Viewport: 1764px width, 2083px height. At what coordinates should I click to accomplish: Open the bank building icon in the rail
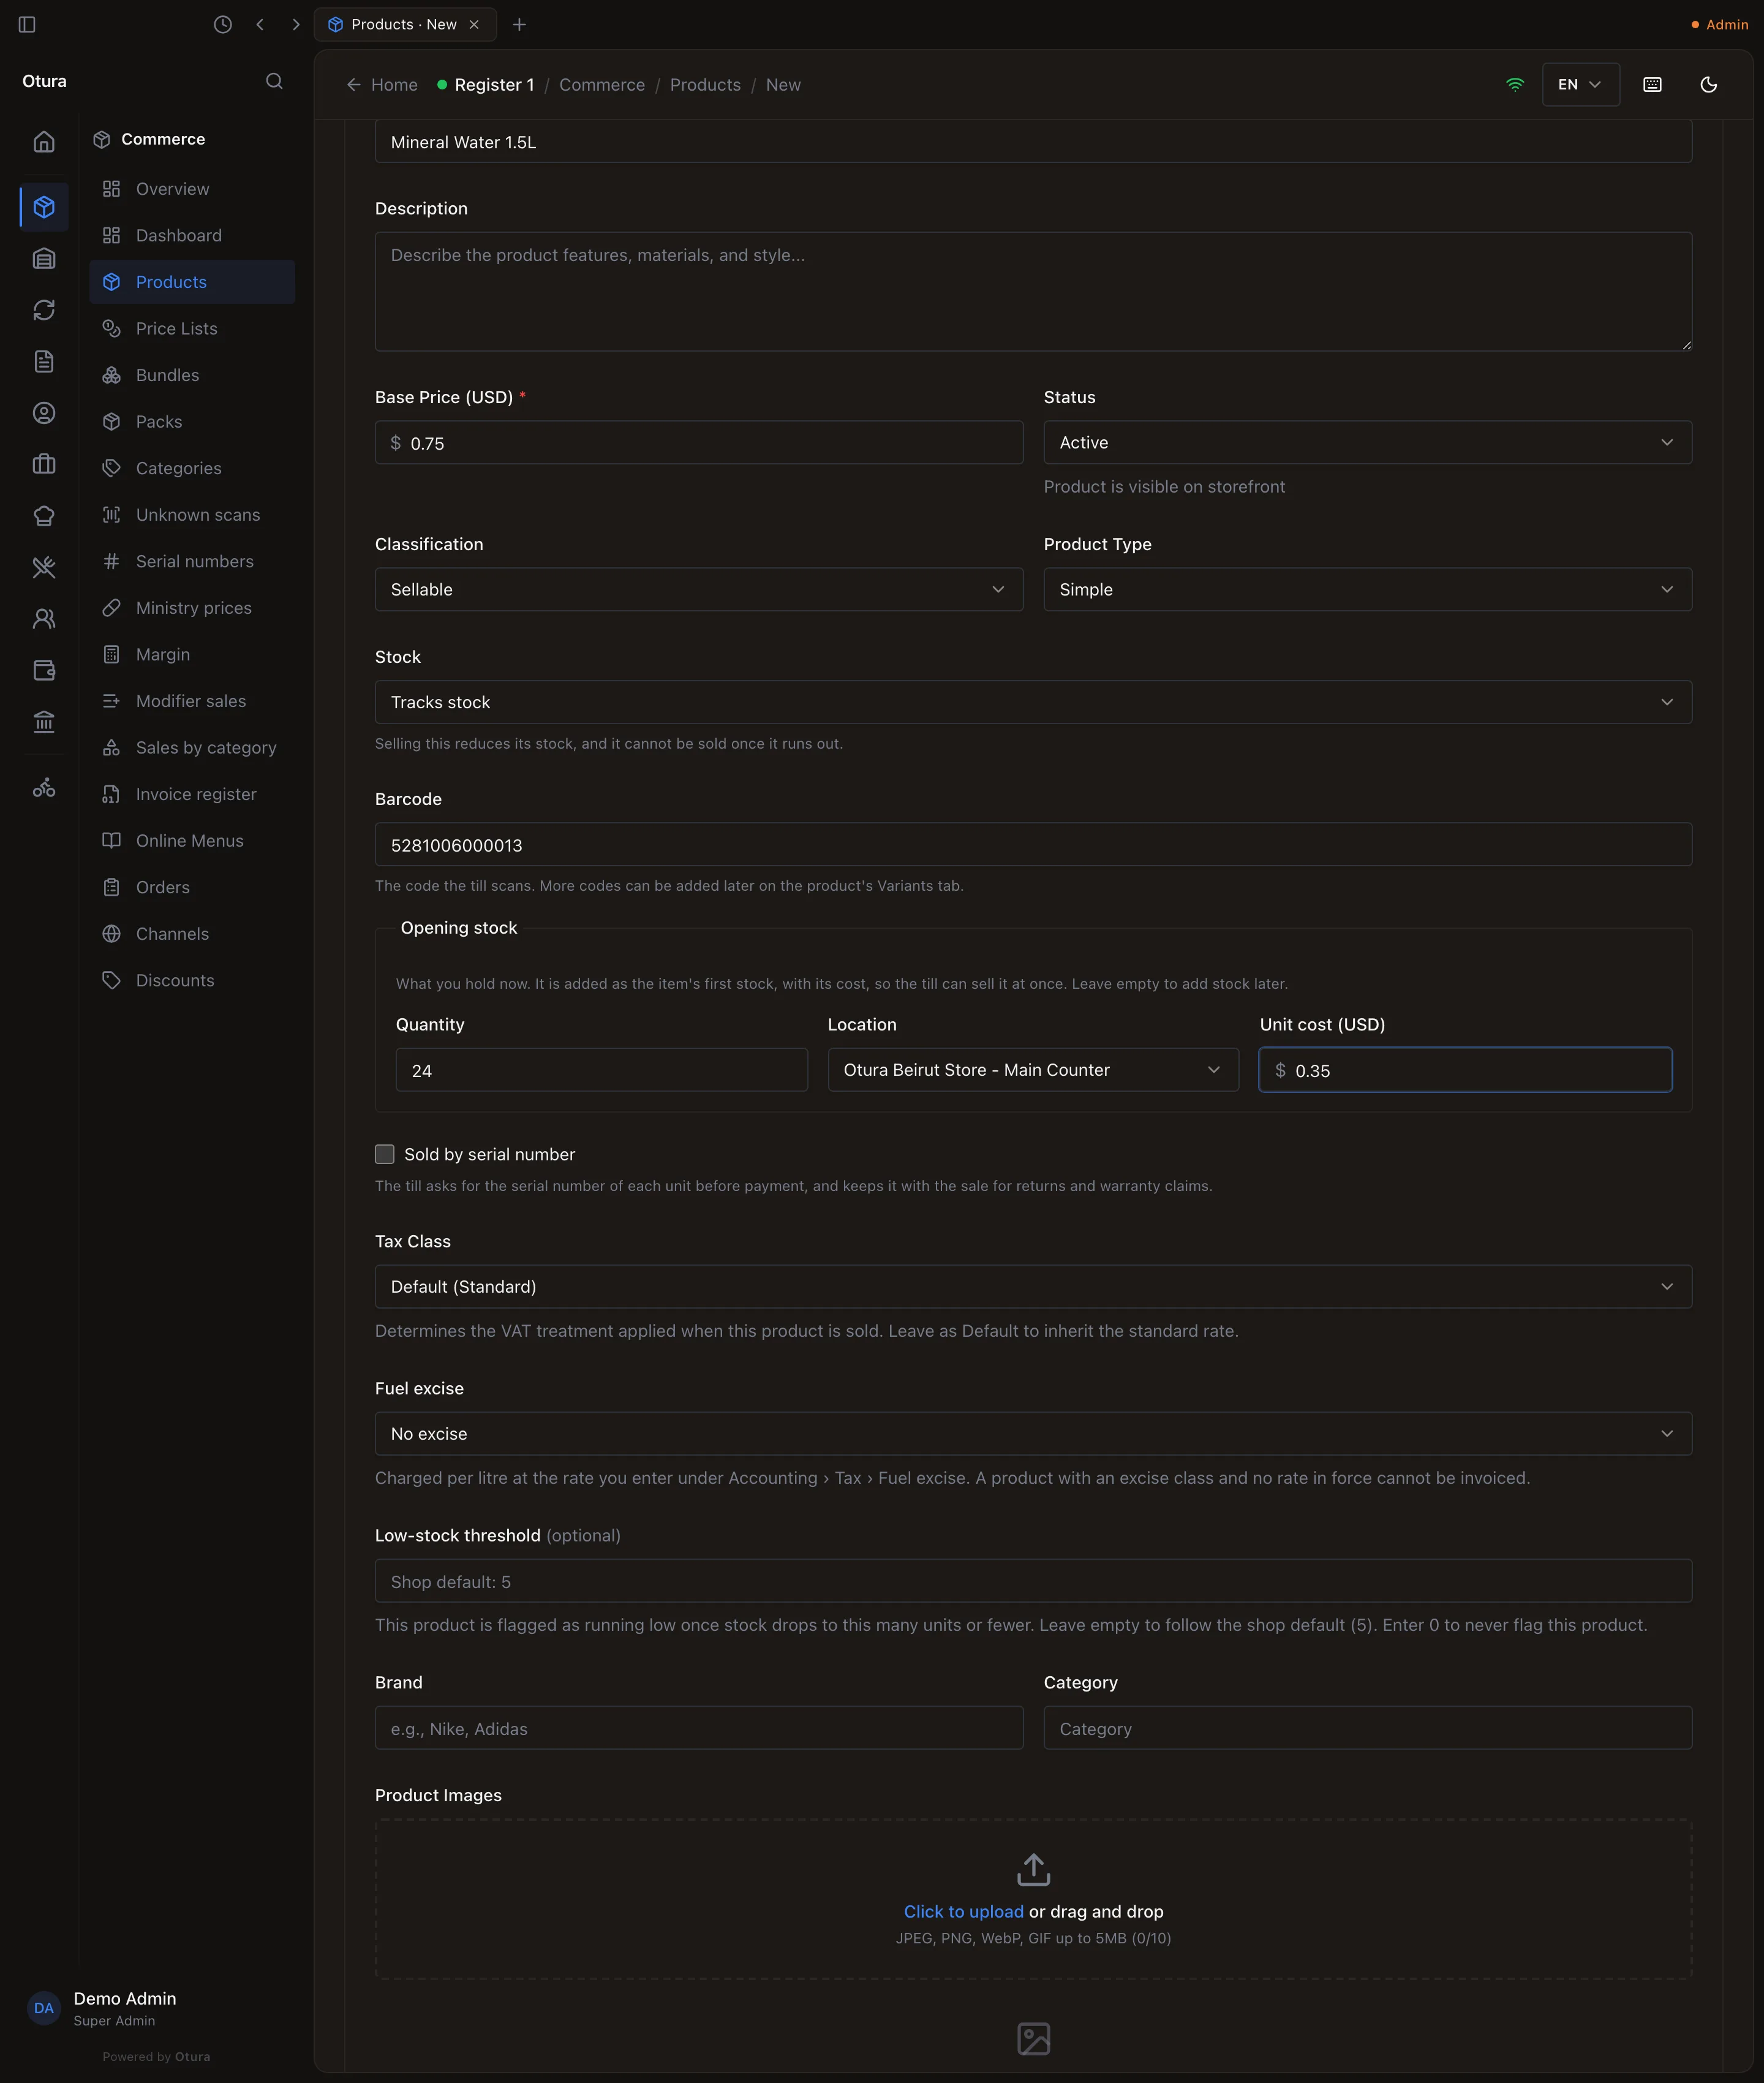pos(44,721)
